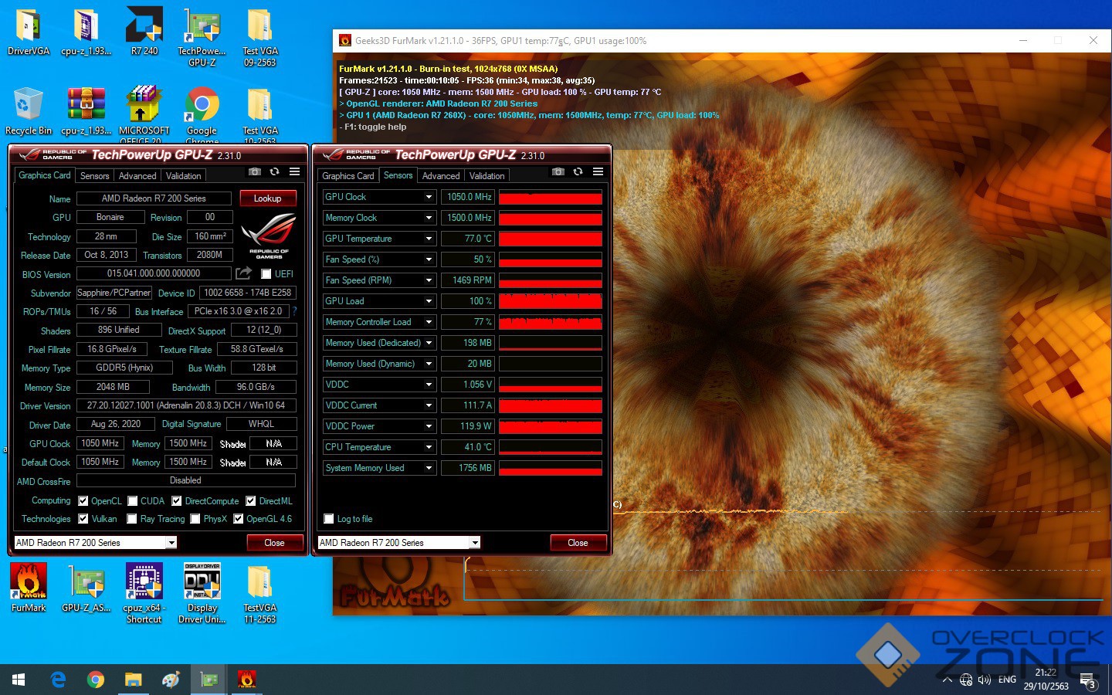Open the VDDC Power sensor dropdown

click(429, 426)
